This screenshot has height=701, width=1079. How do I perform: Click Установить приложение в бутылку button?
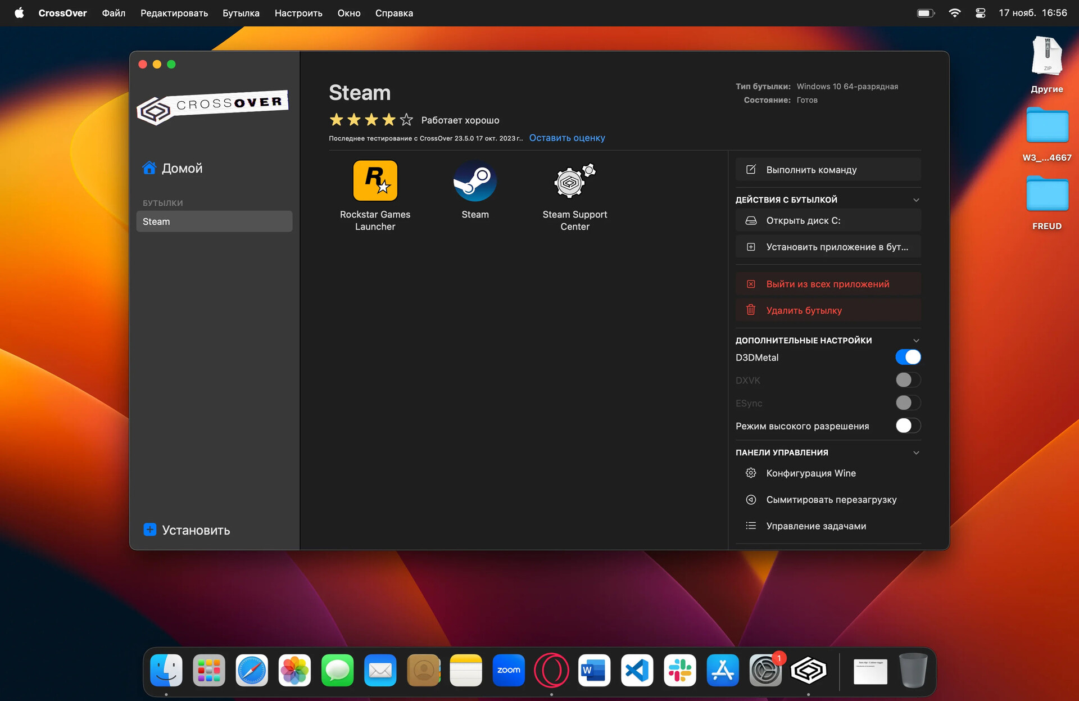(x=828, y=247)
